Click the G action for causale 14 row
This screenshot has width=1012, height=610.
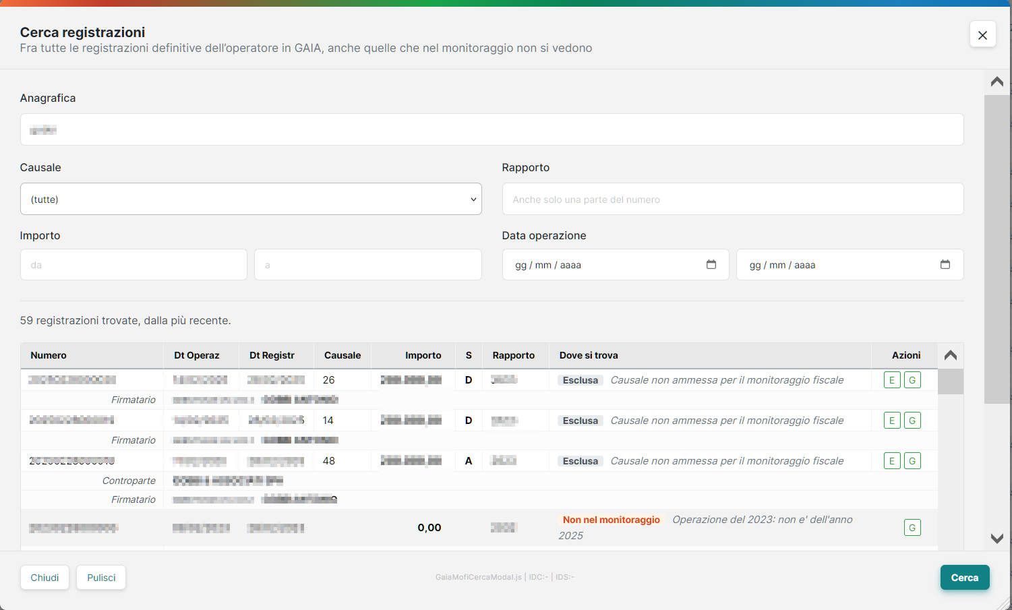tap(912, 421)
